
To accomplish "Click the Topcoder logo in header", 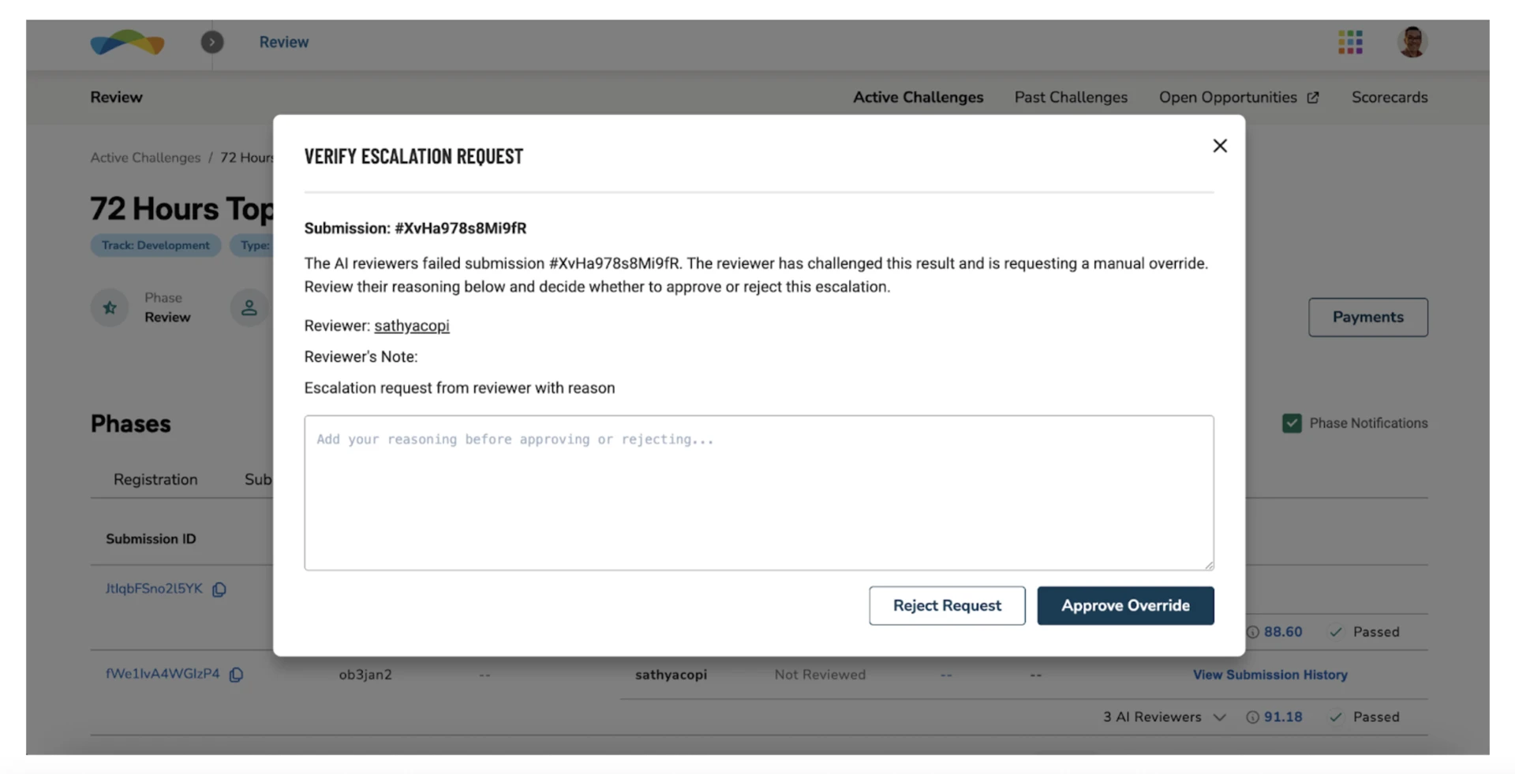I will pyautogui.click(x=127, y=42).
